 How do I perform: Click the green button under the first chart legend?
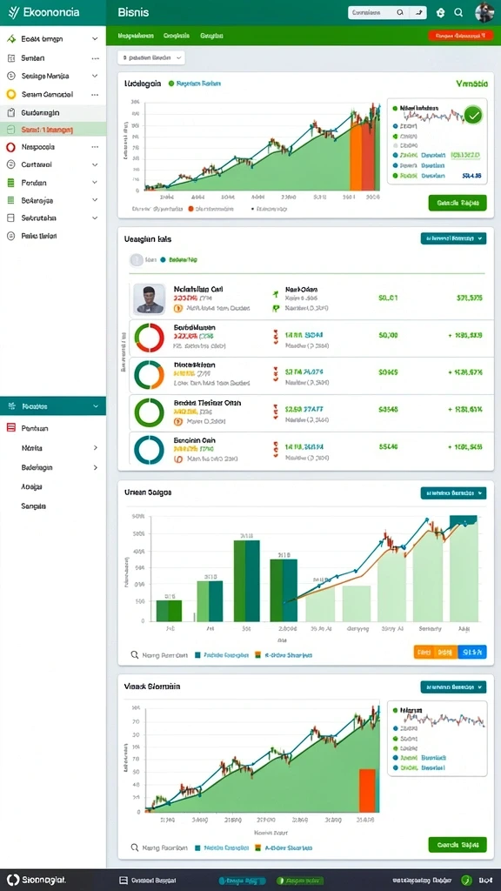[x=458, y=202]
